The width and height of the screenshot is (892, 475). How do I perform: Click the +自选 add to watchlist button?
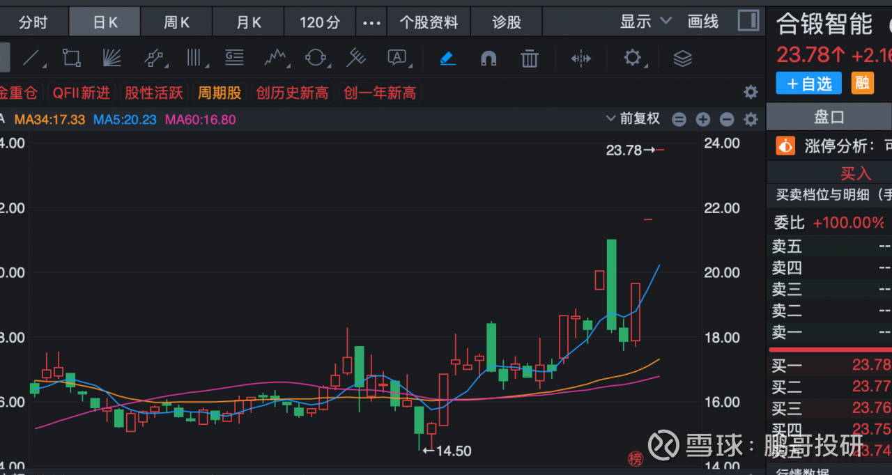click(808, 84)
